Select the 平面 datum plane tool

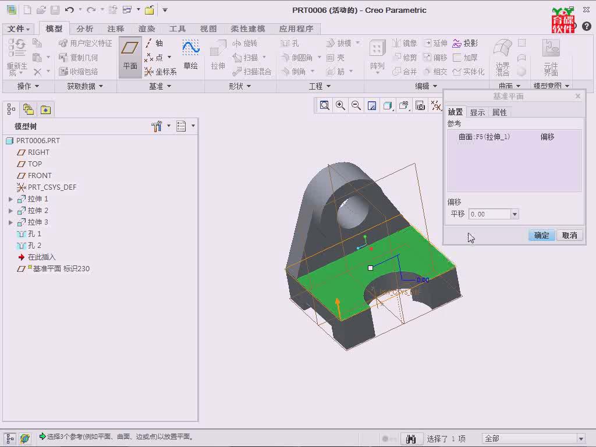pos(130,57)
